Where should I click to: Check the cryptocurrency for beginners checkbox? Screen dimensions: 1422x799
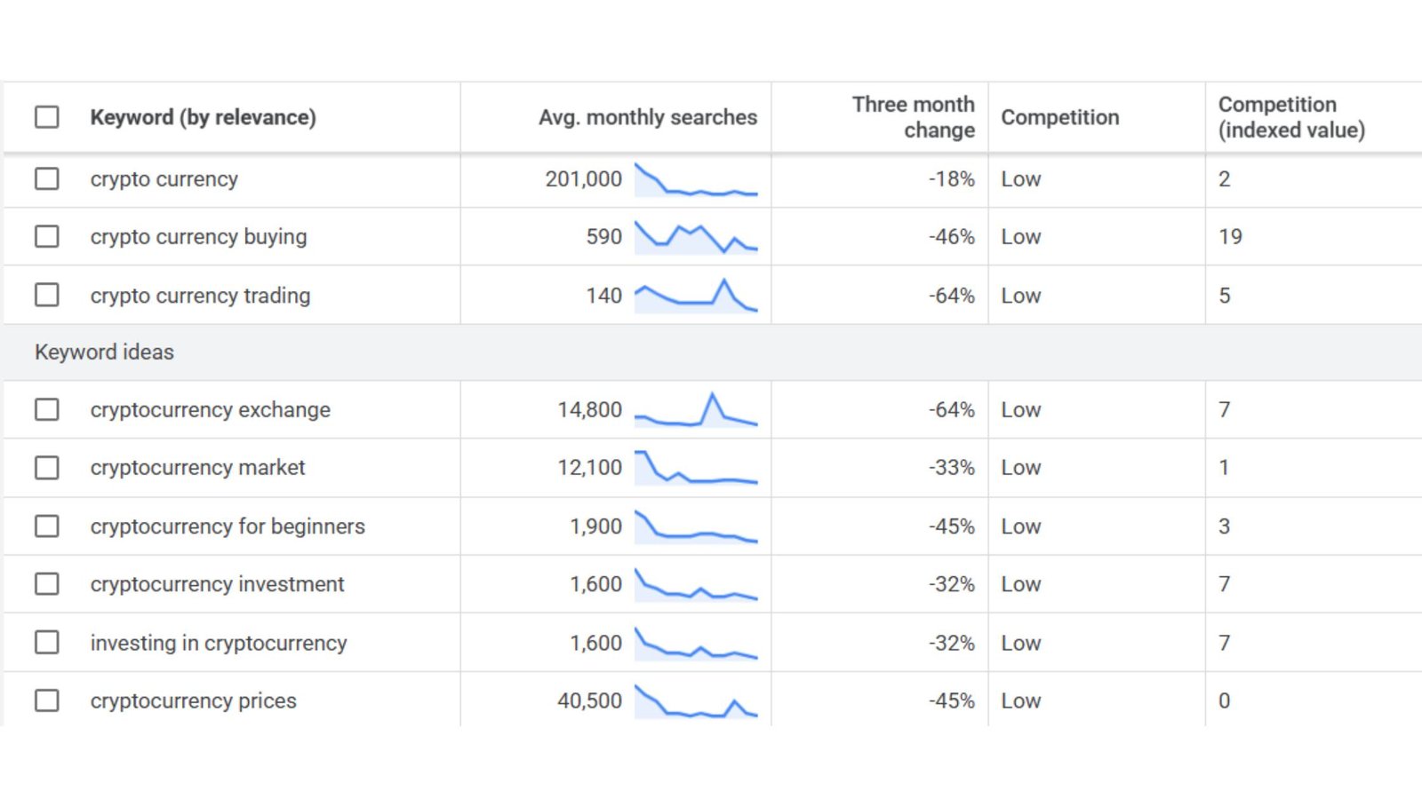tap(46, 526)
